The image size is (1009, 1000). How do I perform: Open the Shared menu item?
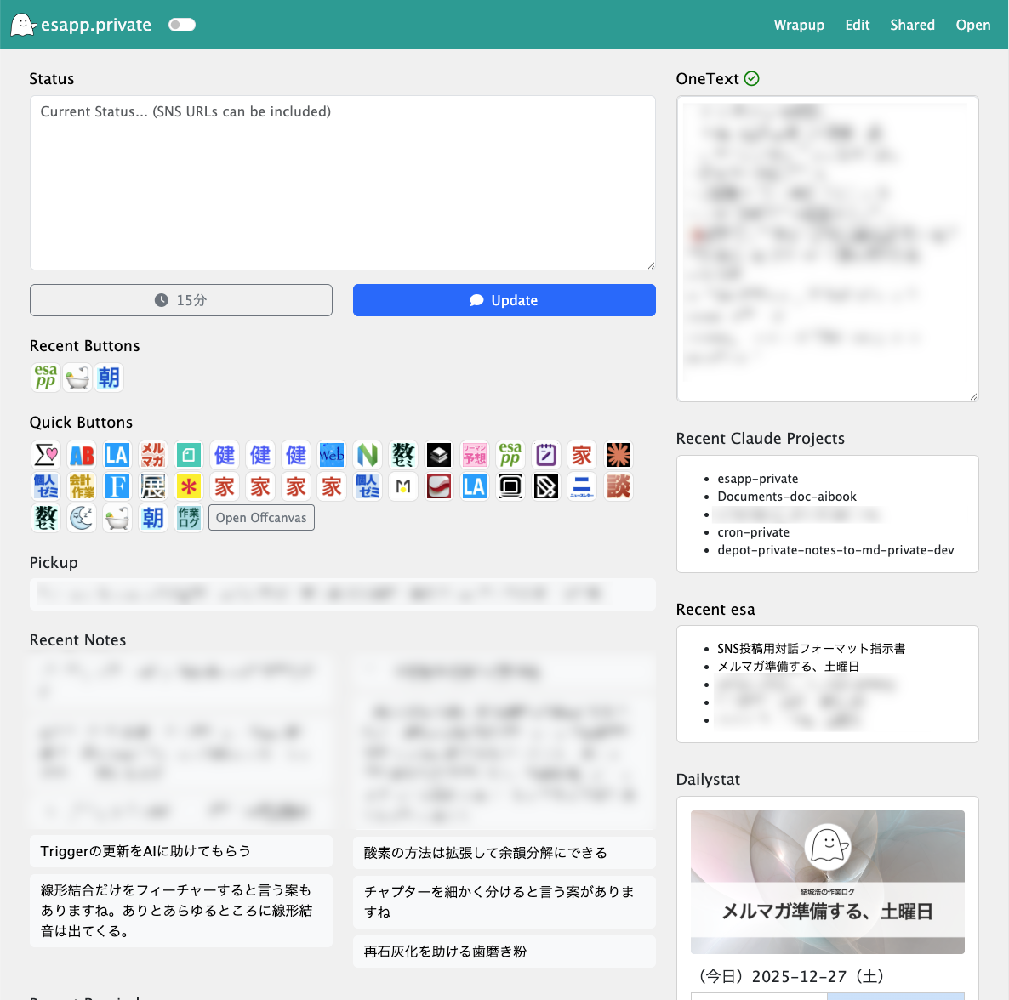pyautogui.click(x=912, y=25)
